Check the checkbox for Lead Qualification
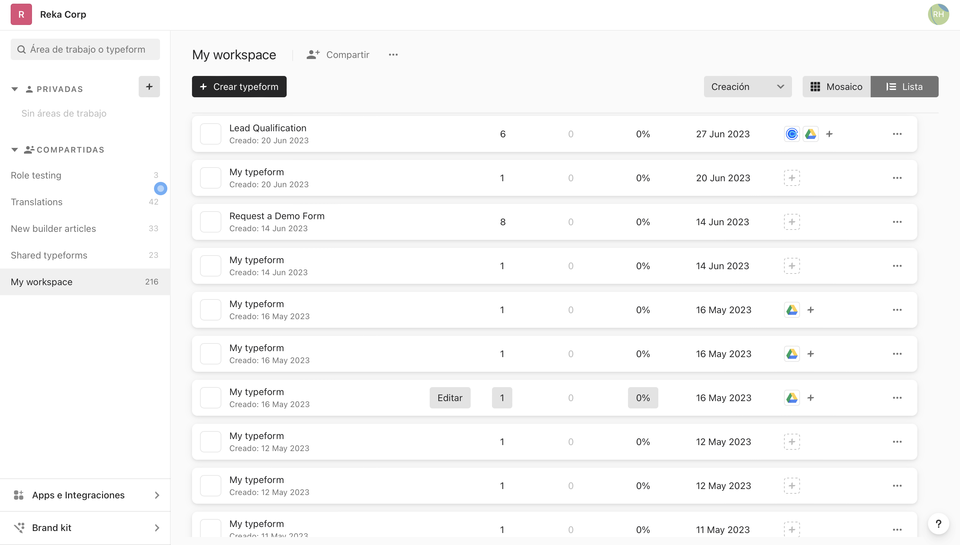Screen dimensions: 960x545 [x=210, y=134]
